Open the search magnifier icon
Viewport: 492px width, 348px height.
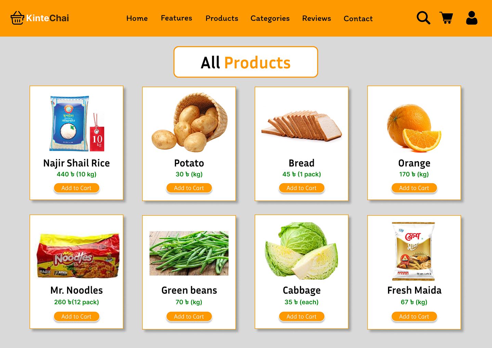click(x=423, y=18)
